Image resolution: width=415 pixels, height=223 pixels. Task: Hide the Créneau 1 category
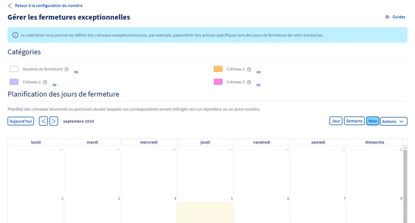tap(259, 72)
